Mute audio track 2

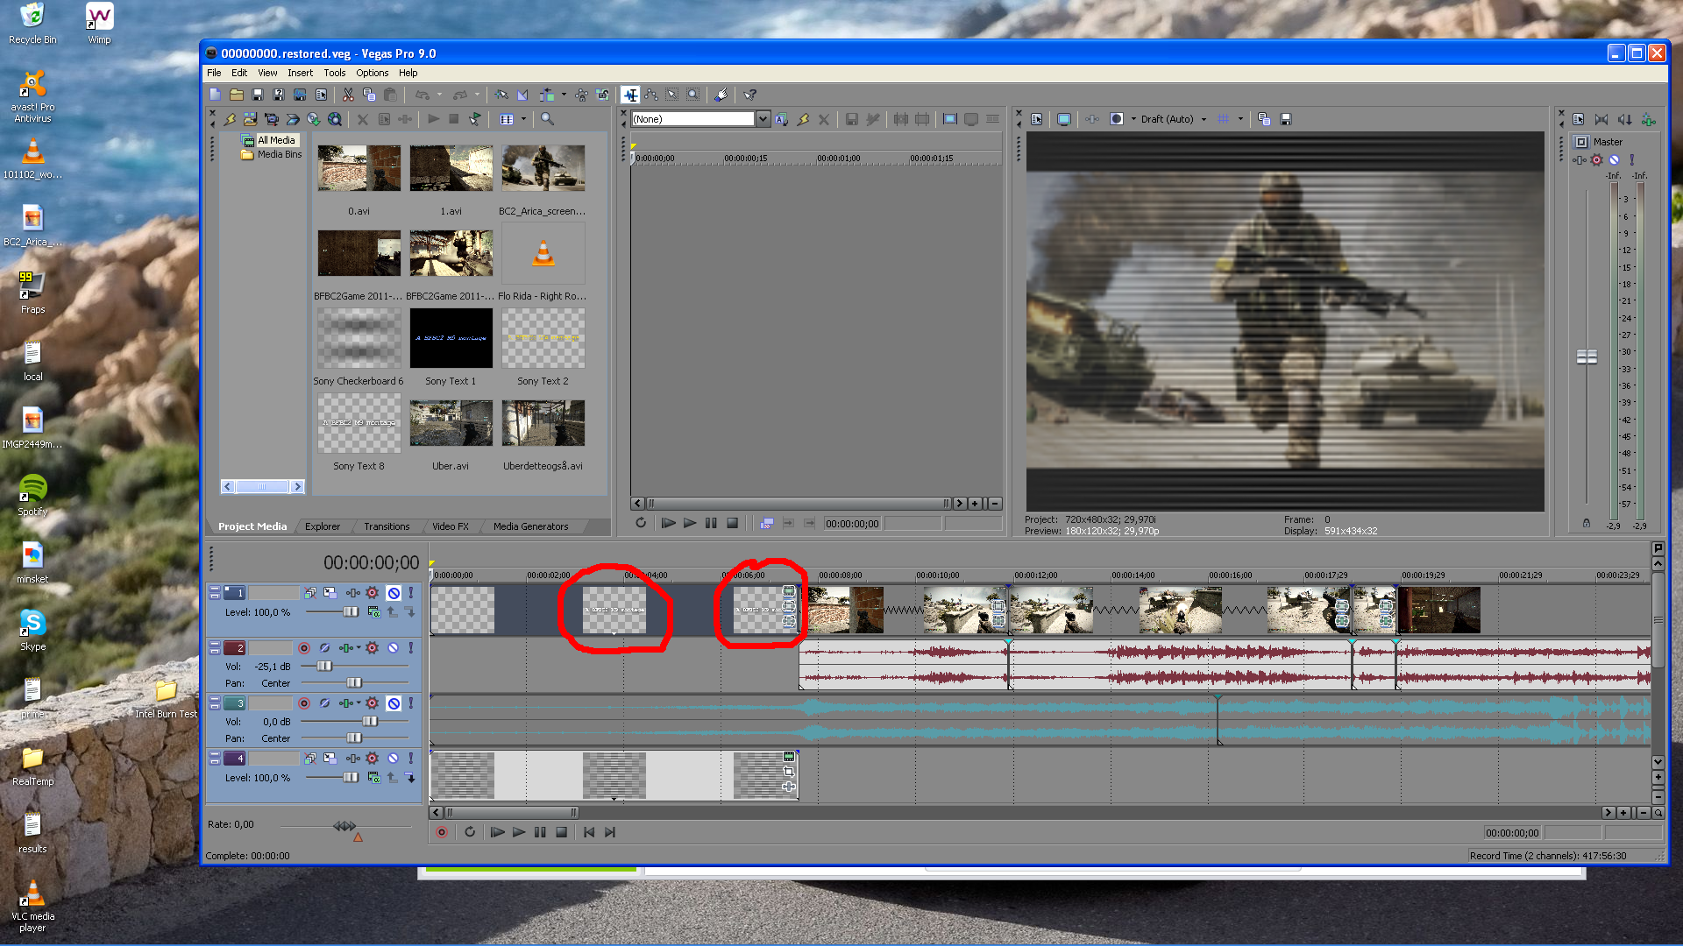coord(394,648)
